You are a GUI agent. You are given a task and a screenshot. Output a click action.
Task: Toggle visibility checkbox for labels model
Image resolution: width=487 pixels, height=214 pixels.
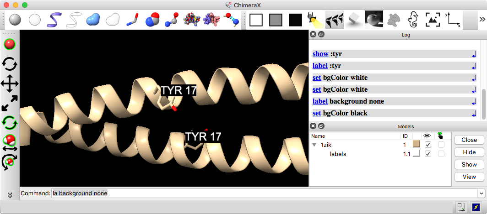[x=428, y=154]
